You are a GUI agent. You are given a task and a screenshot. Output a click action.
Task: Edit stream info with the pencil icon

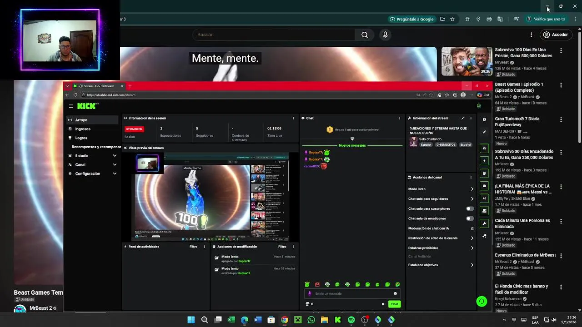tap(463, 118)
